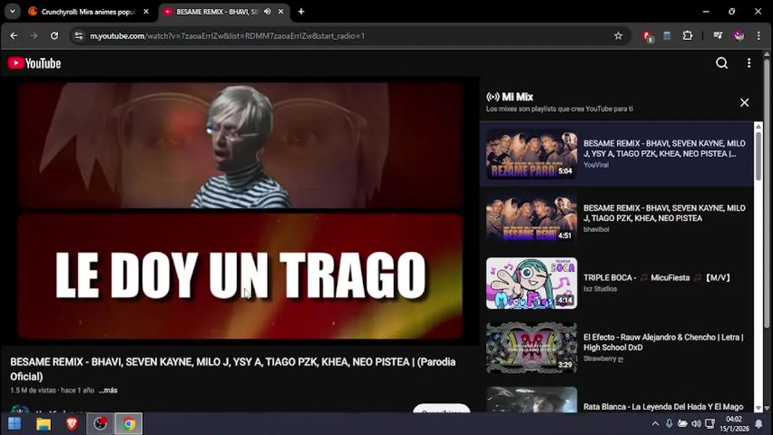Click the Mi Mix heading

click(x=517, y=97)
